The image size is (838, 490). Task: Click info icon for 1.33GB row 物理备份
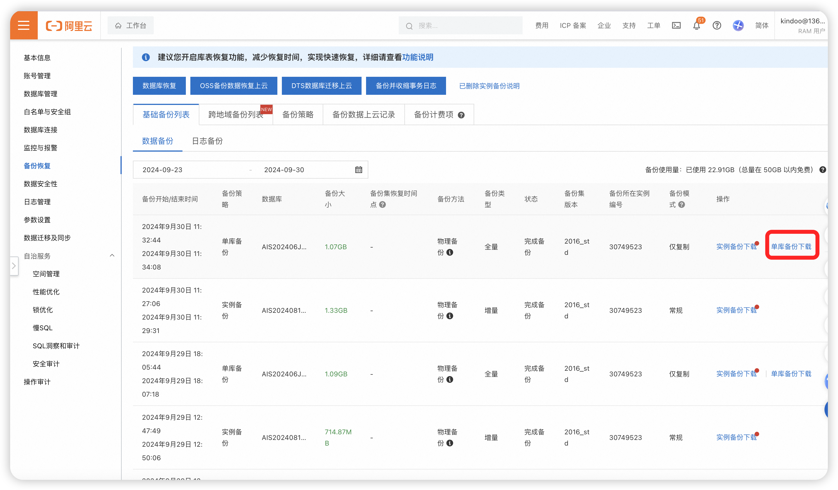(x=449, y=316)
